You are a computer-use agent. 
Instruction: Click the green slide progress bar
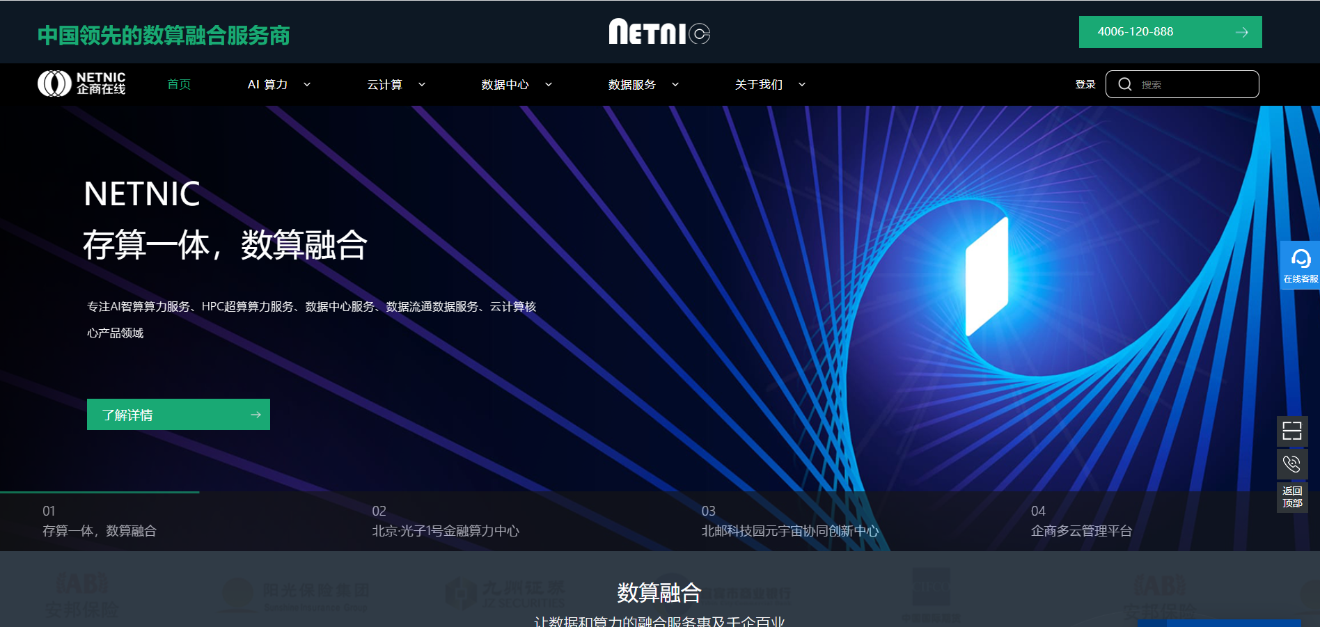pyautogui.click(x=100, y=492)
